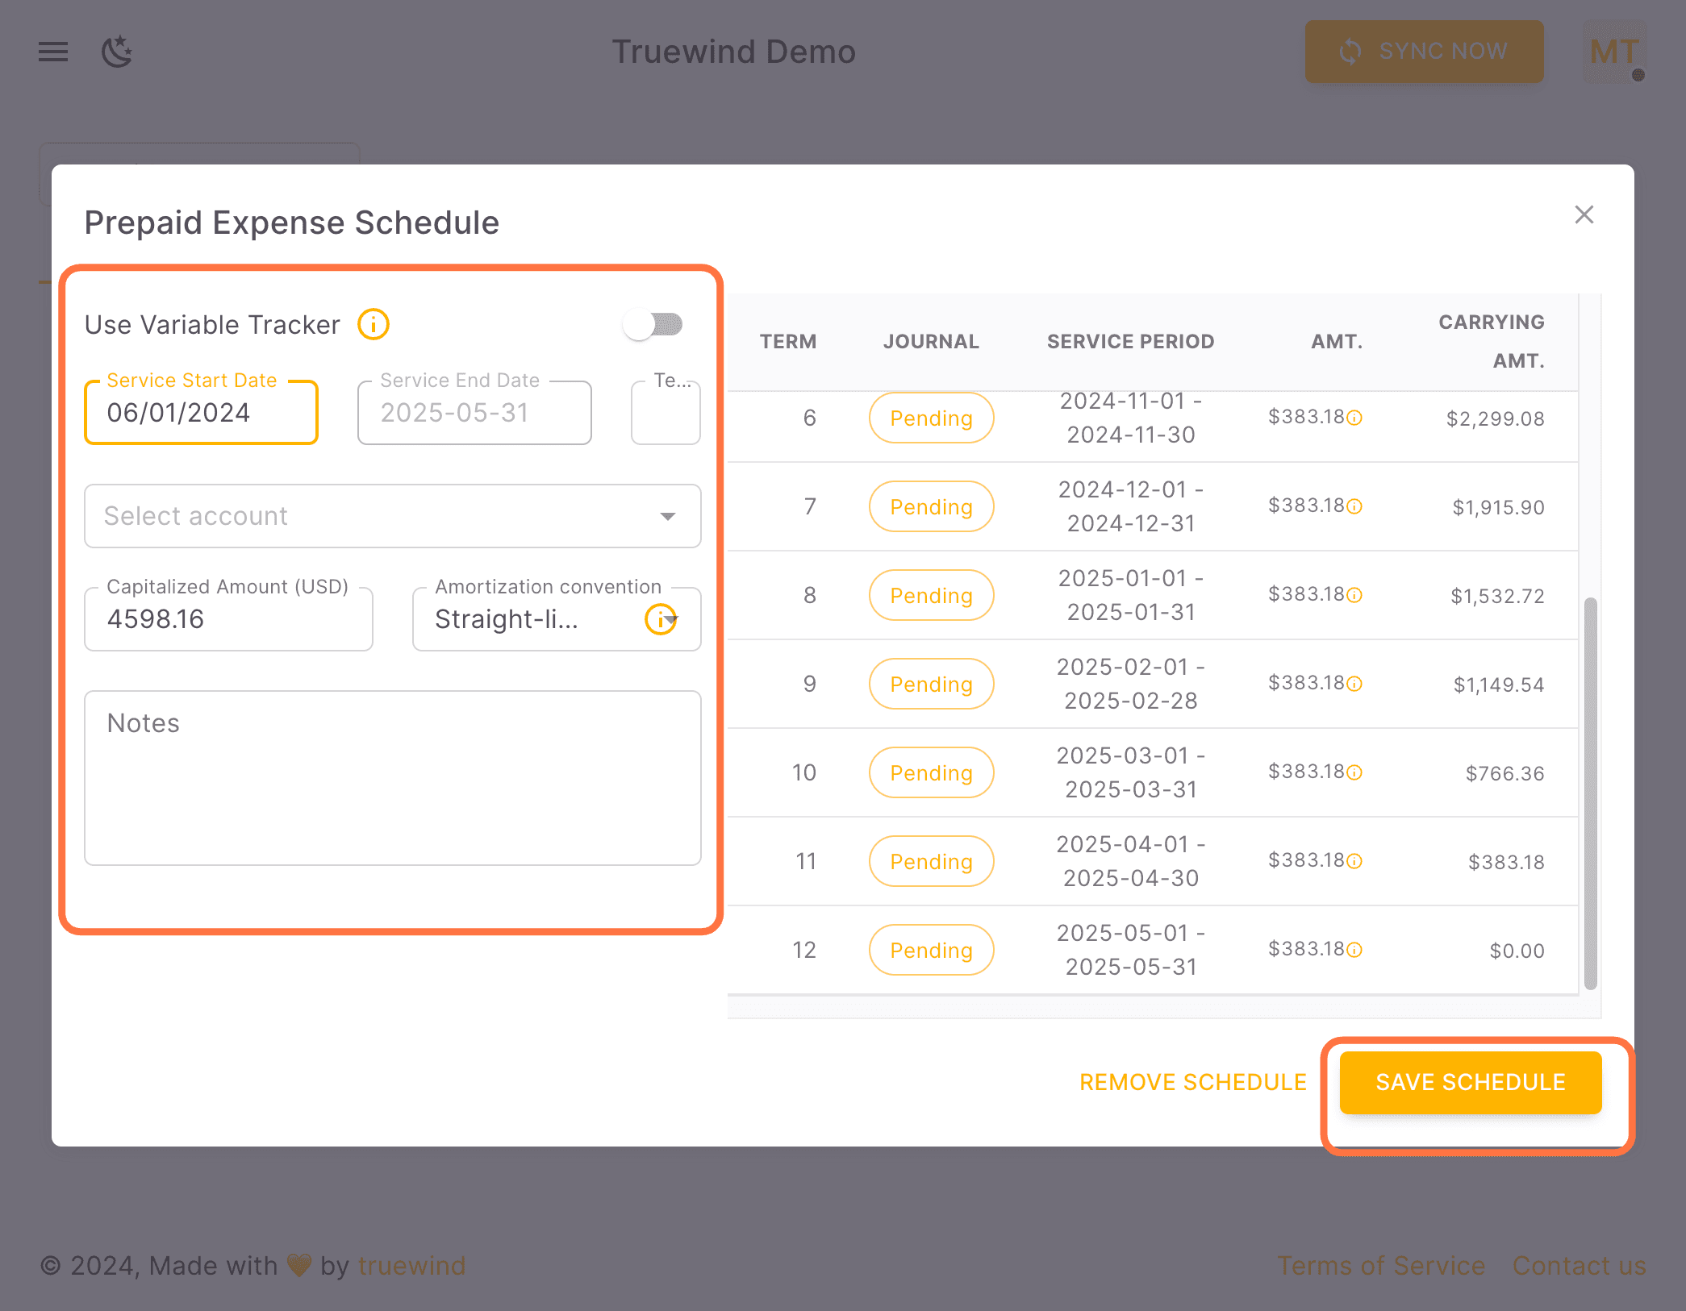Toggle dark mode with the moon icon
This screenshot has width=1686, height=1311.
[117, 51]
